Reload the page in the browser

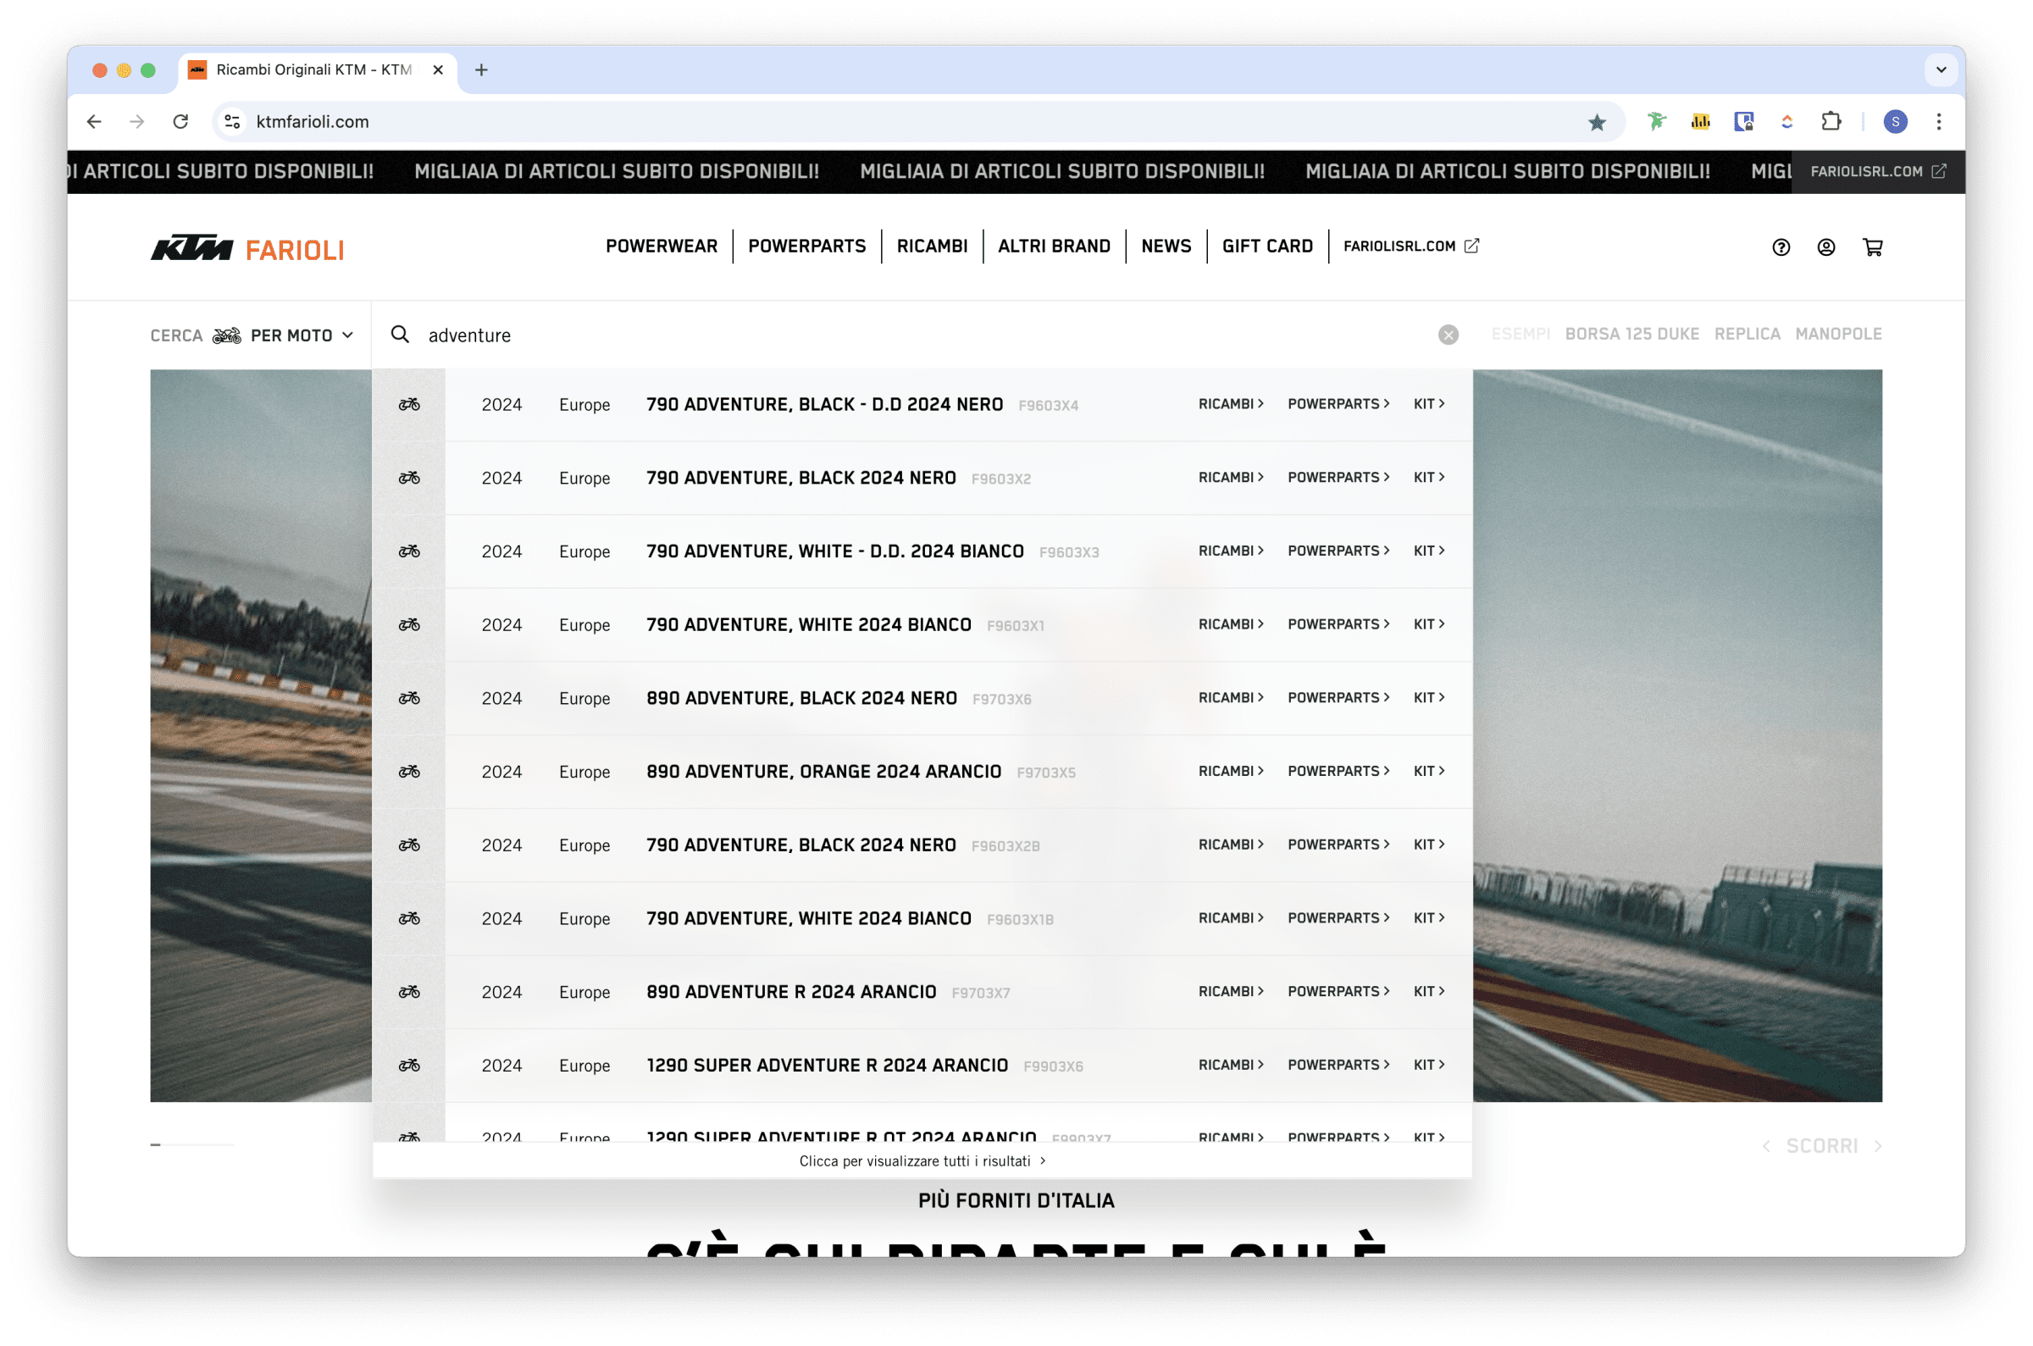pos(180,122)
